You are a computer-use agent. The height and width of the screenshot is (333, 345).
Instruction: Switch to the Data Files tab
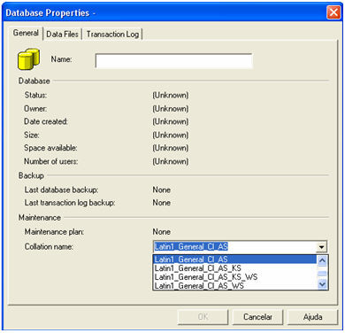tap(62, 35)
